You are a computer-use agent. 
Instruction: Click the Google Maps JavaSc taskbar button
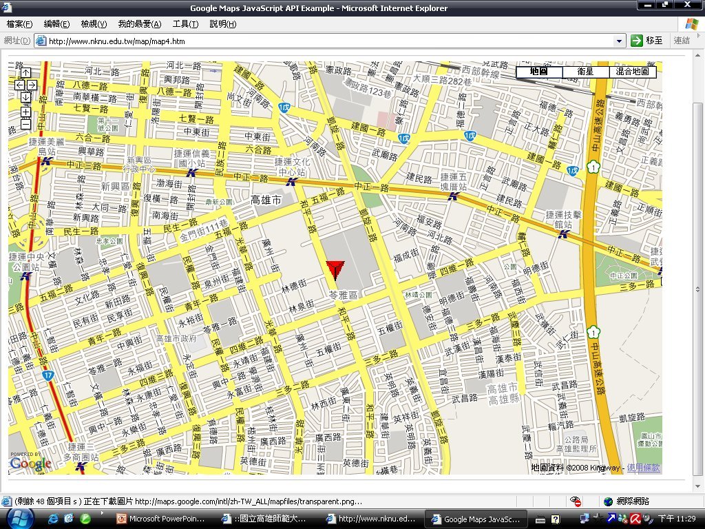pyautogui.click(x=476, y=519)
